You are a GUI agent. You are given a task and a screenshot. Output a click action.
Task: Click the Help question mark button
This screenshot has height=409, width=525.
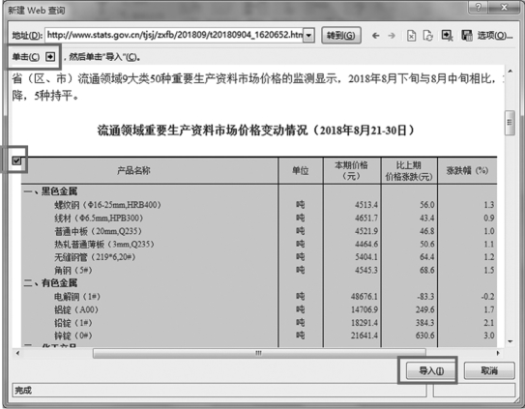click(479, 7)
